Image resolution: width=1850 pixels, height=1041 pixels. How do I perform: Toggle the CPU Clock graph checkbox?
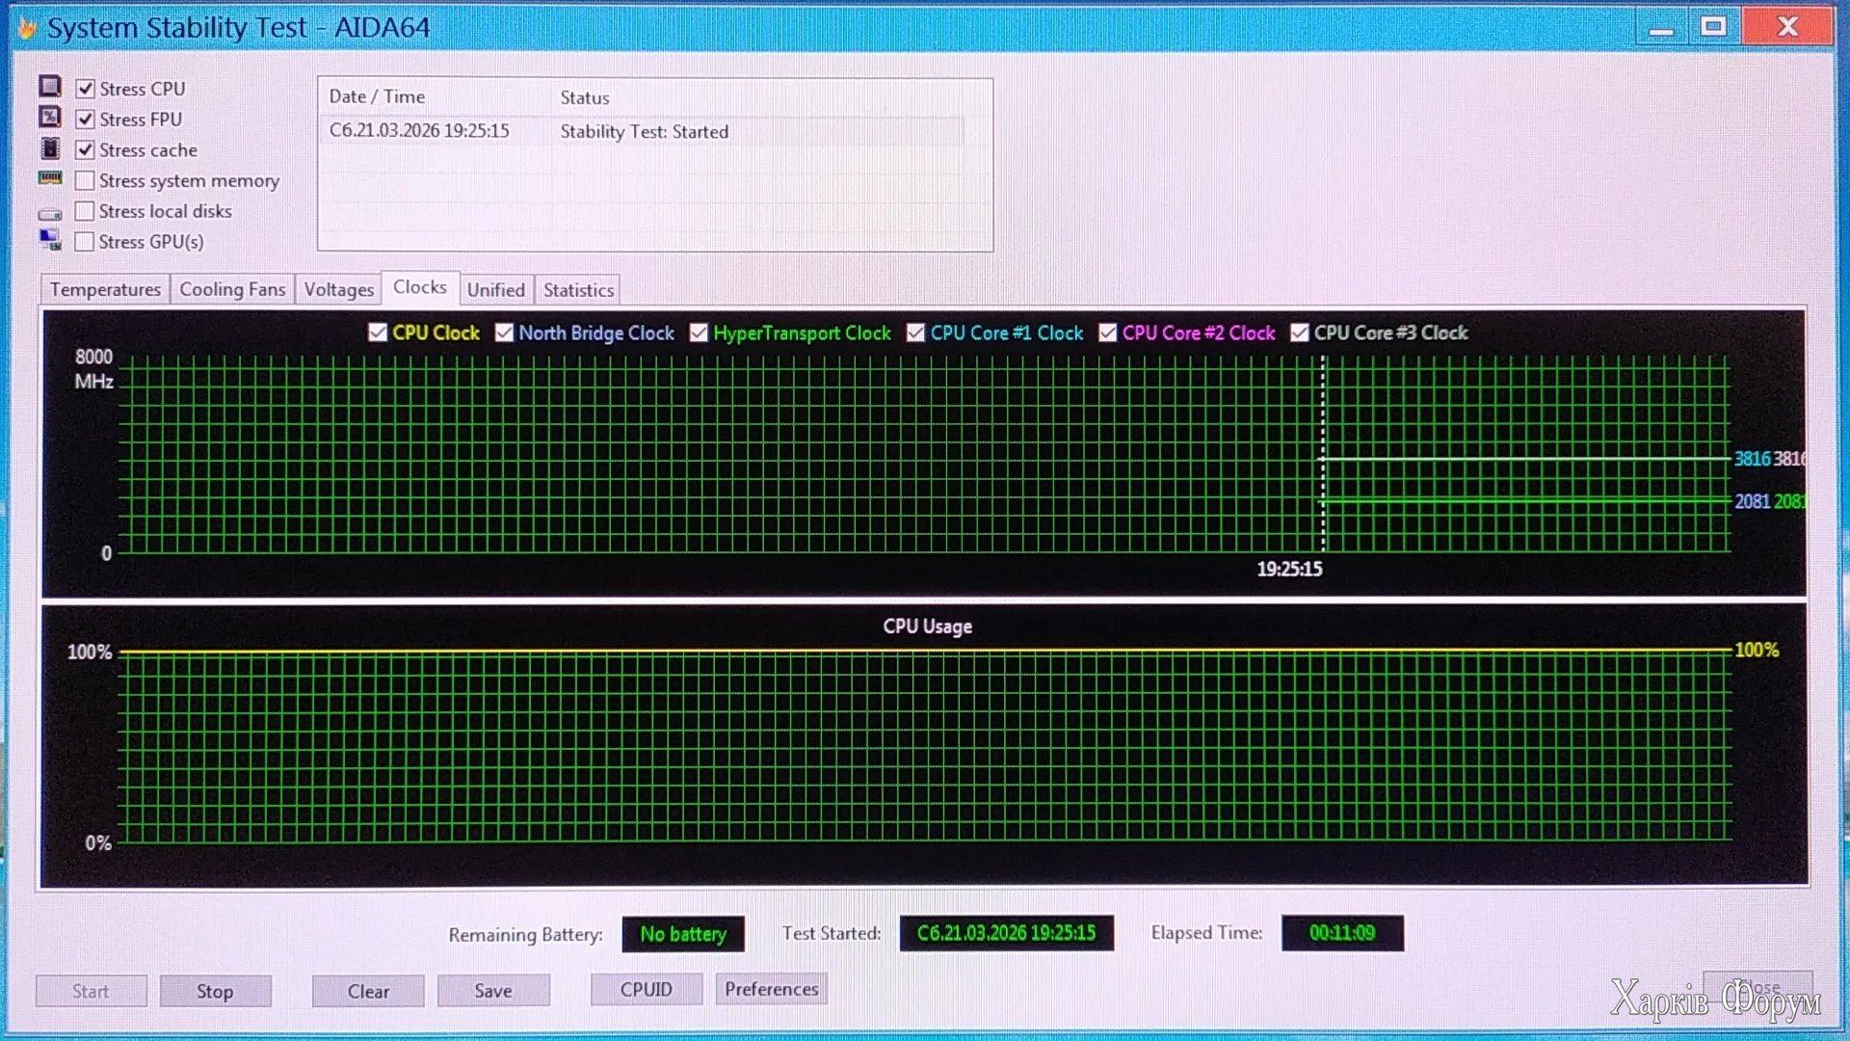tap(378, 333)
